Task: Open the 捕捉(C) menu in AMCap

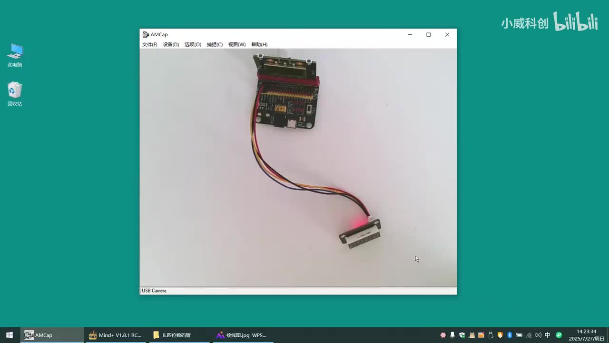Action: (x=215, y=44)
